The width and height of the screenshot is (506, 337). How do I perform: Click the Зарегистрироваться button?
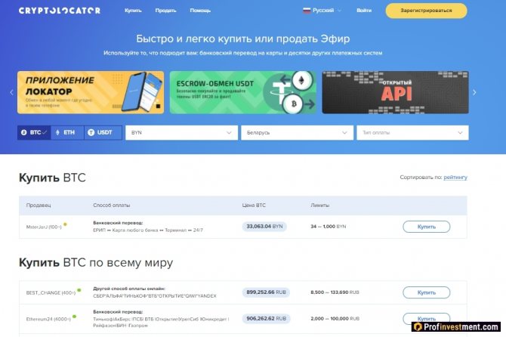point(426,11)
